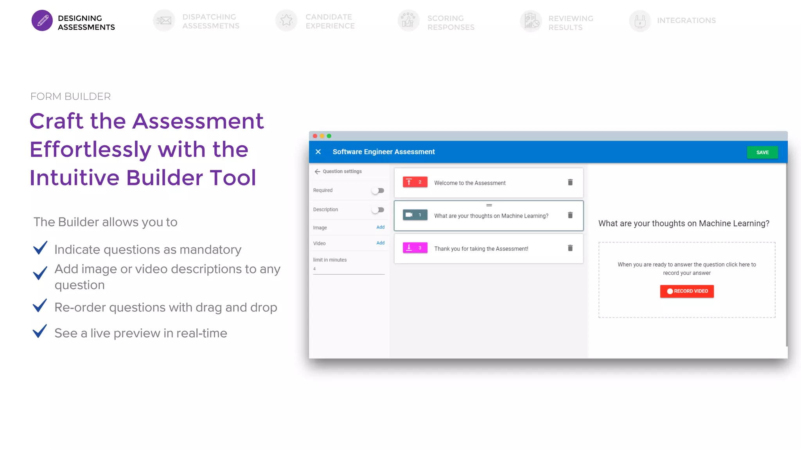Click the Reviewing Results report icon
Screen dimensions: 801x450
(x=531, y=21)
